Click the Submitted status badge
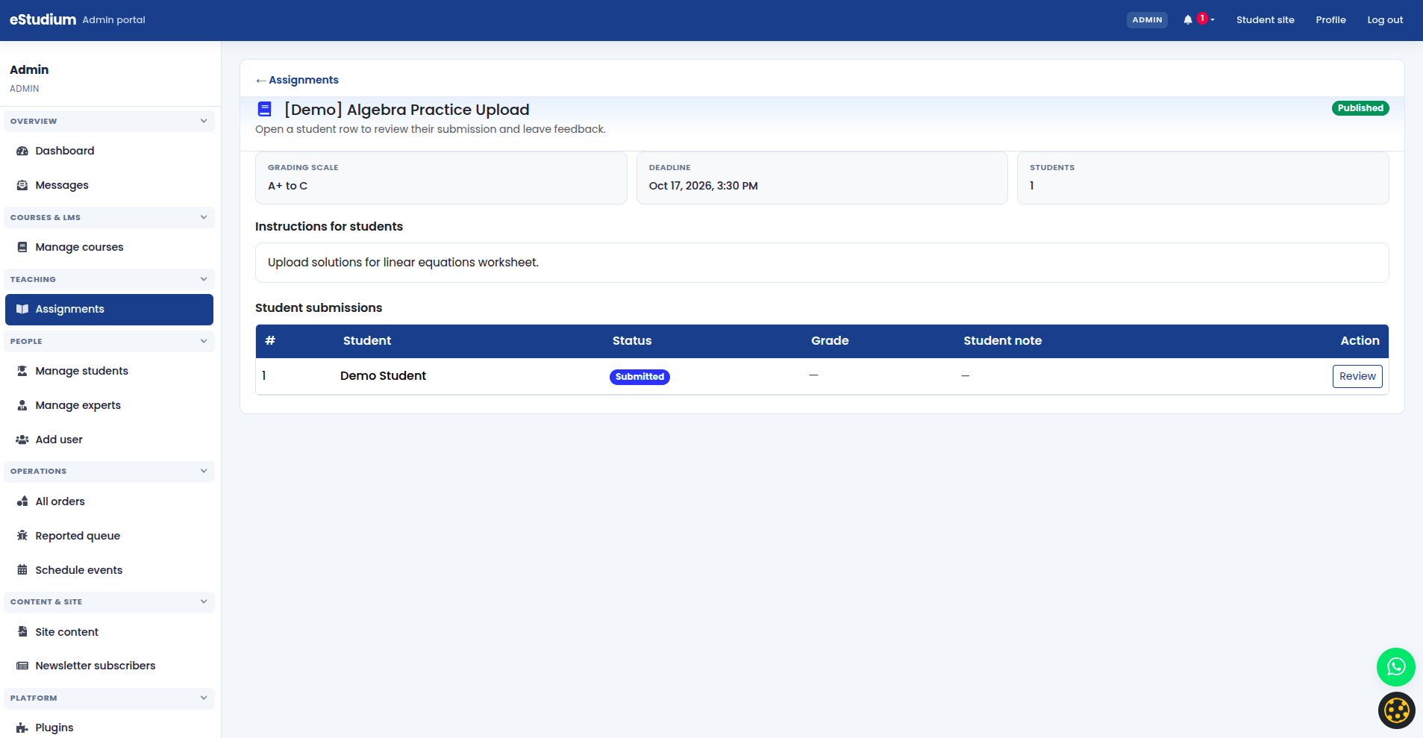The image size is (1423, 738). click(x=639, y=377)
